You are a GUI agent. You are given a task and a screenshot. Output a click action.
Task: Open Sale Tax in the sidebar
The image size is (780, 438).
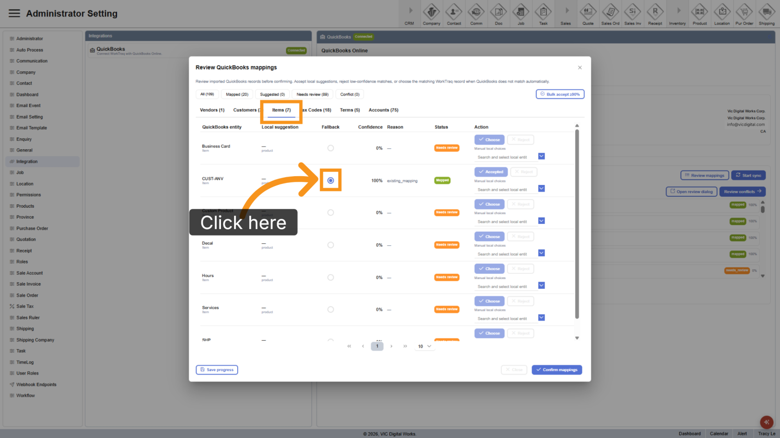coord(25,306)
